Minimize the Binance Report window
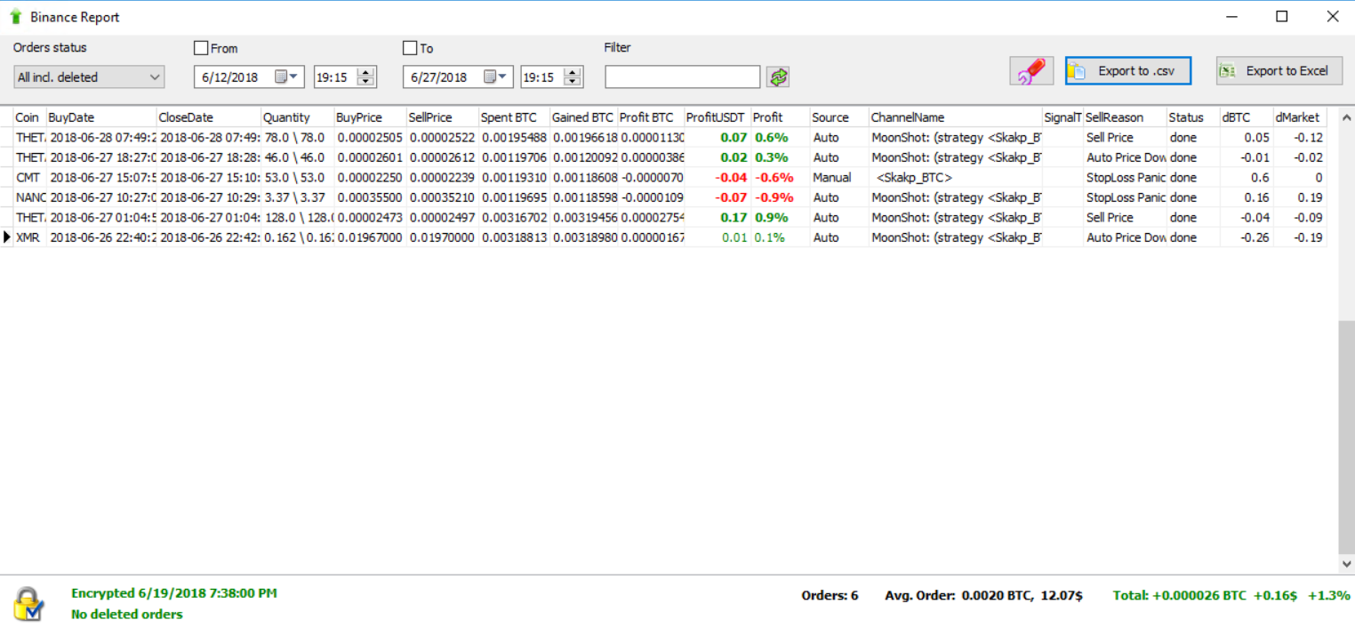The image size is (1355, 628). [x=1231, y=16]
